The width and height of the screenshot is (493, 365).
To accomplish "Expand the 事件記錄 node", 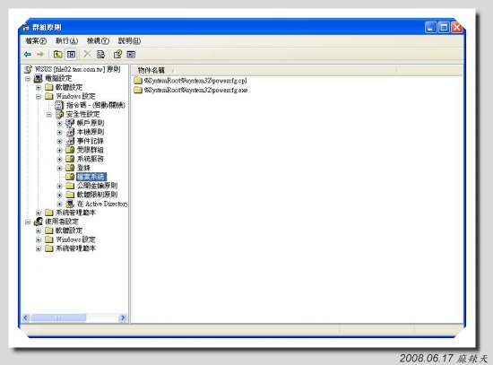I will click(x=59, y=141).
